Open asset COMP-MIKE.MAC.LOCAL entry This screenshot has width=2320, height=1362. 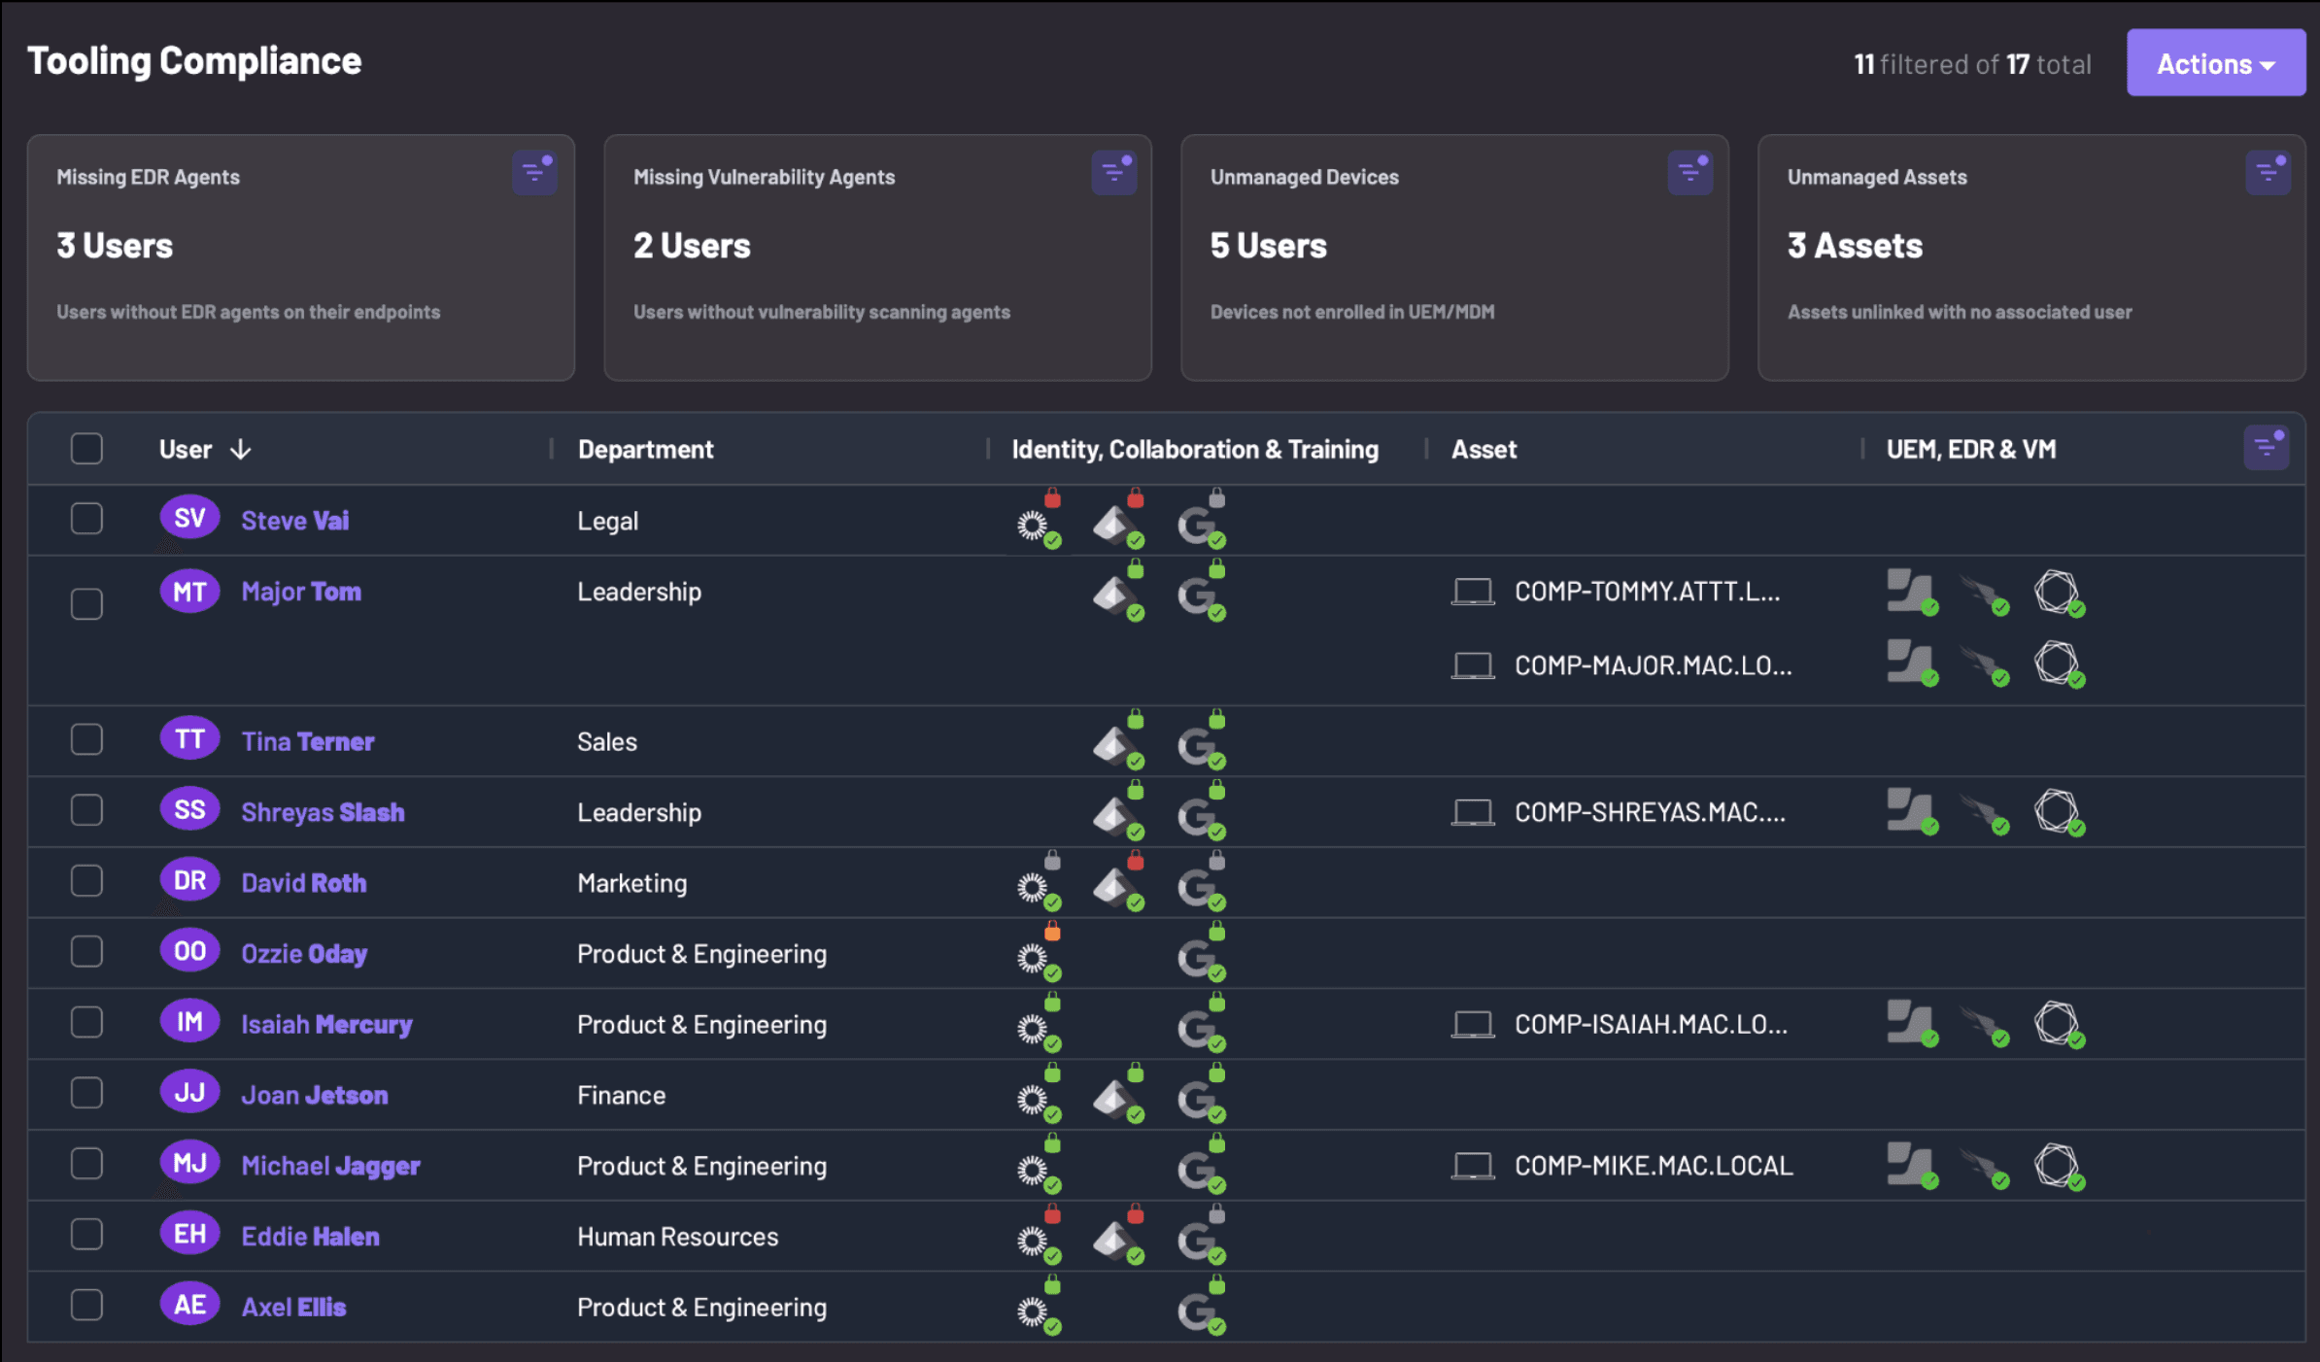pyautogui.click(x=1654, y=1166)
